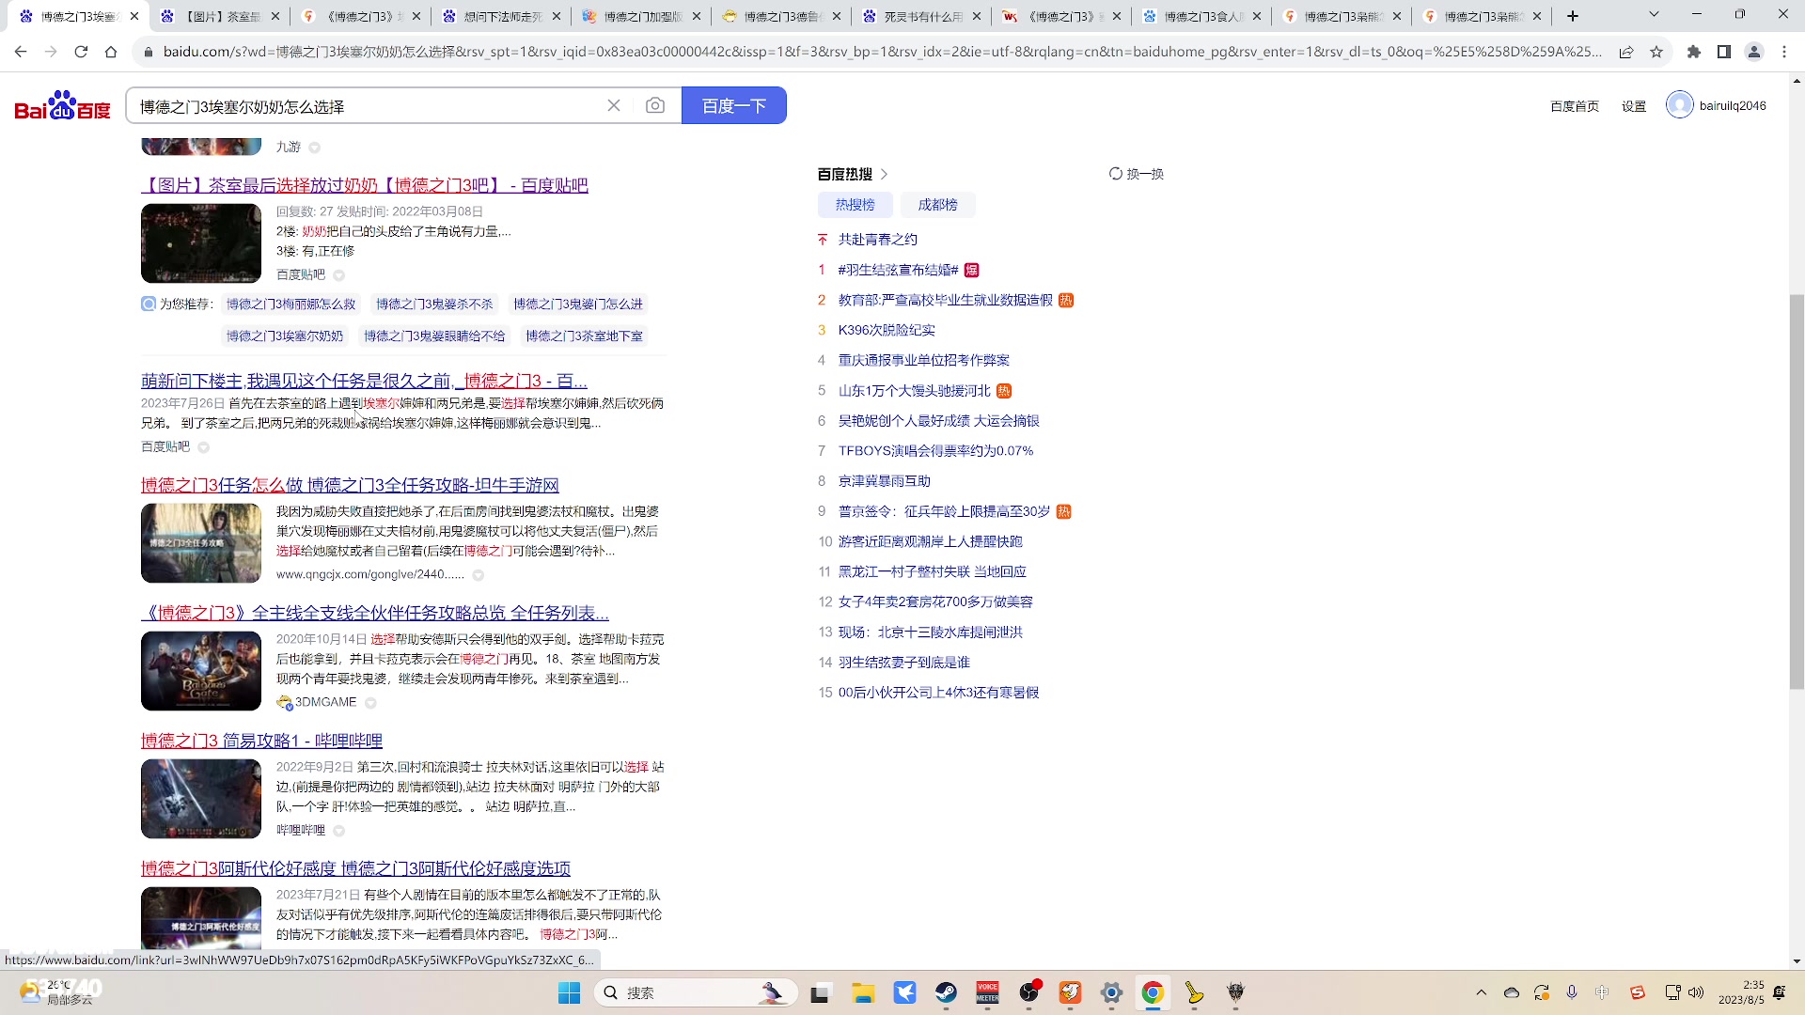Open the taskbar volume speaker icon
The image size is (1805, 1015).
1696,992
